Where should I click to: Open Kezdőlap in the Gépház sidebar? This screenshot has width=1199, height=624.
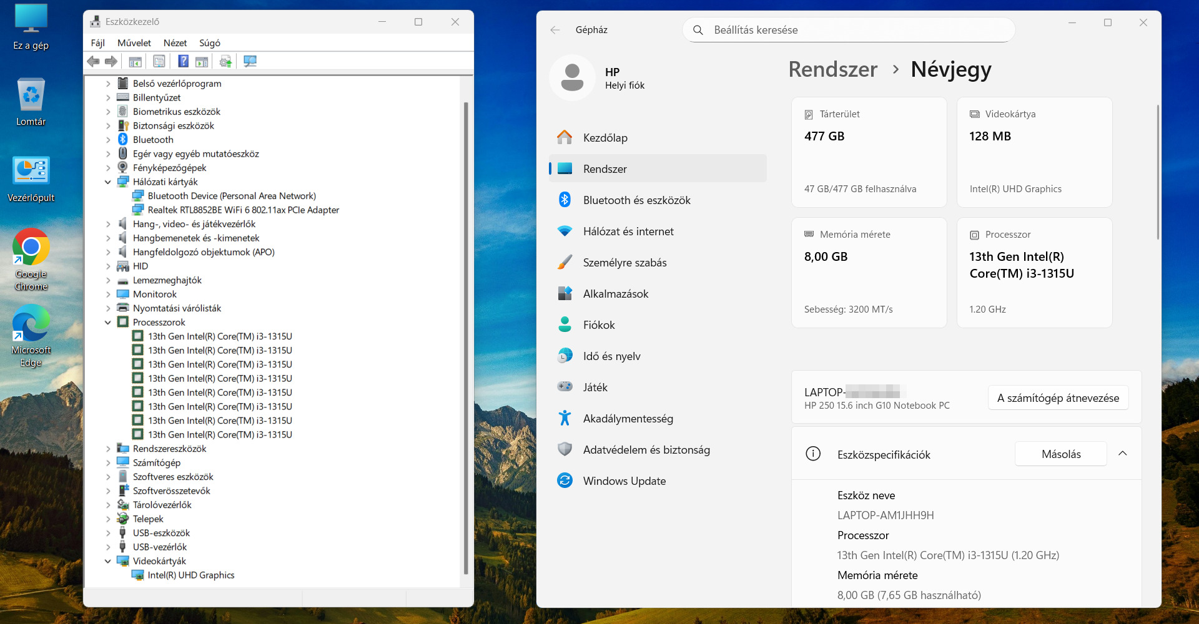[x=658, y=137]
